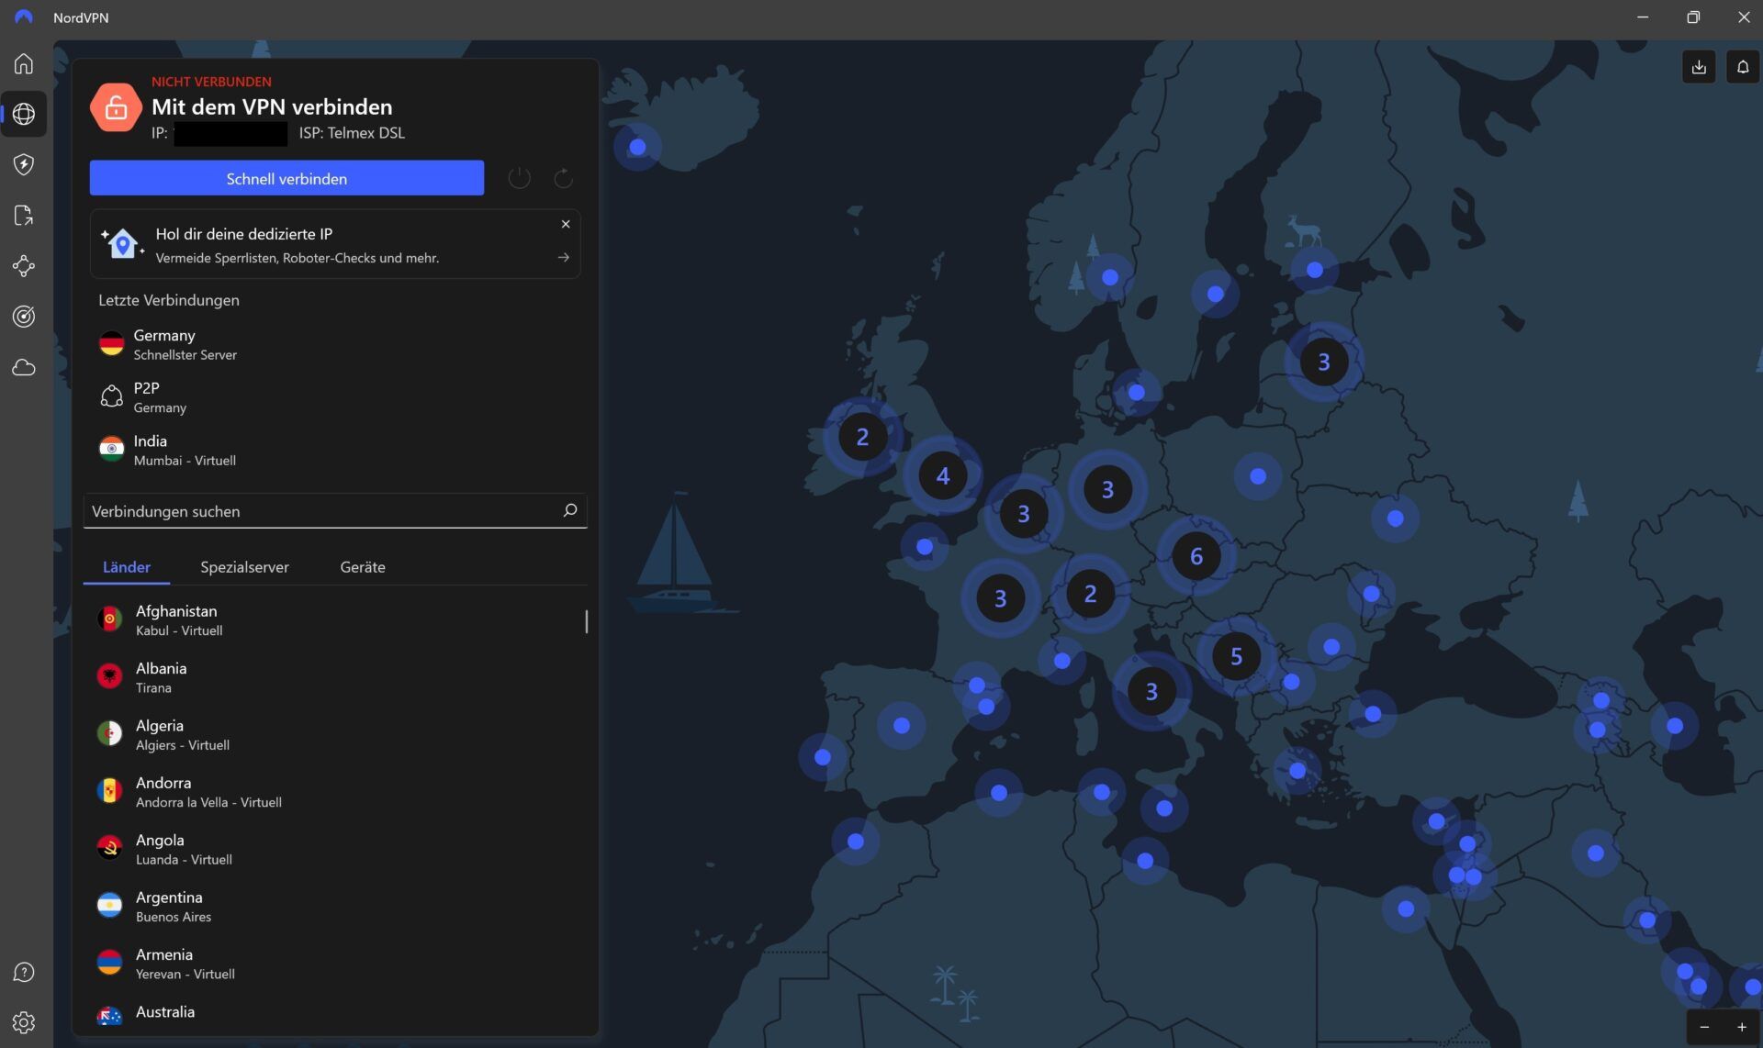Zoom in the map with plus button
This screenshot has width=1763, height=1048.
(x=1741, y=1027)
